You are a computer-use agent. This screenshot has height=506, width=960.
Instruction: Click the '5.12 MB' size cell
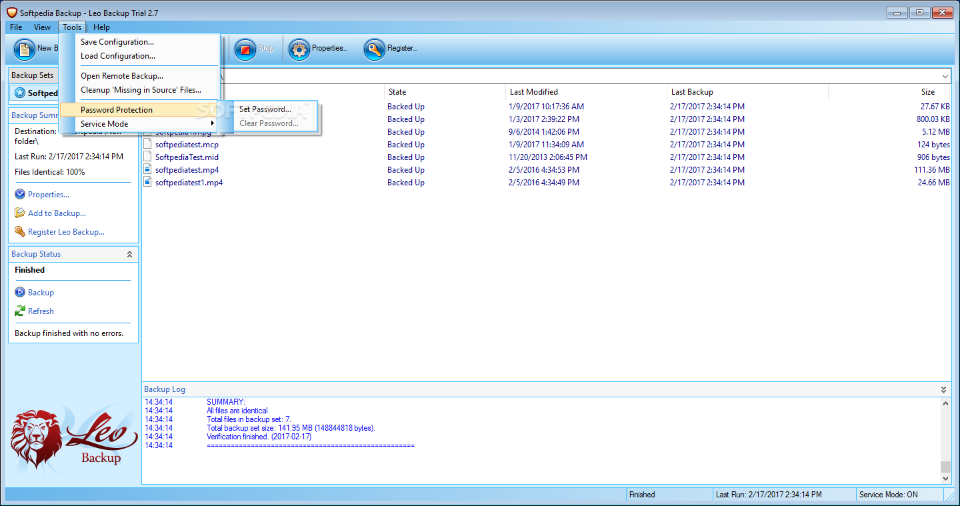pyautogui.click(x=936, y=132)
